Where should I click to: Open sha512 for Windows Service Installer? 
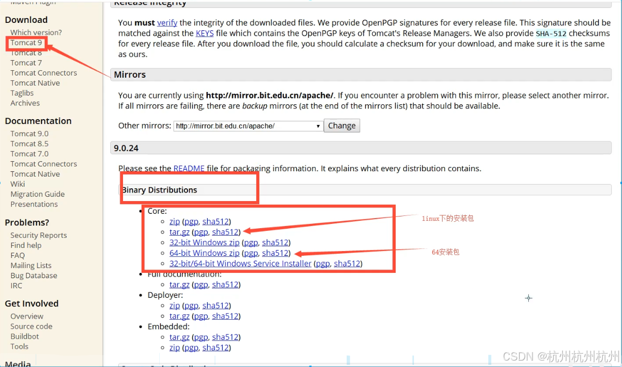(347, 264)
